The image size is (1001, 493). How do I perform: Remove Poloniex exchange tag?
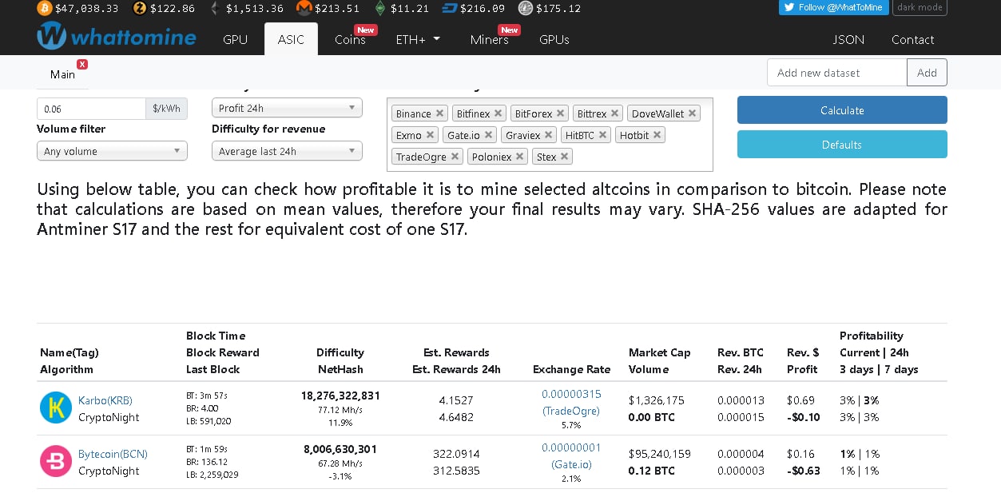coord(520,157)
